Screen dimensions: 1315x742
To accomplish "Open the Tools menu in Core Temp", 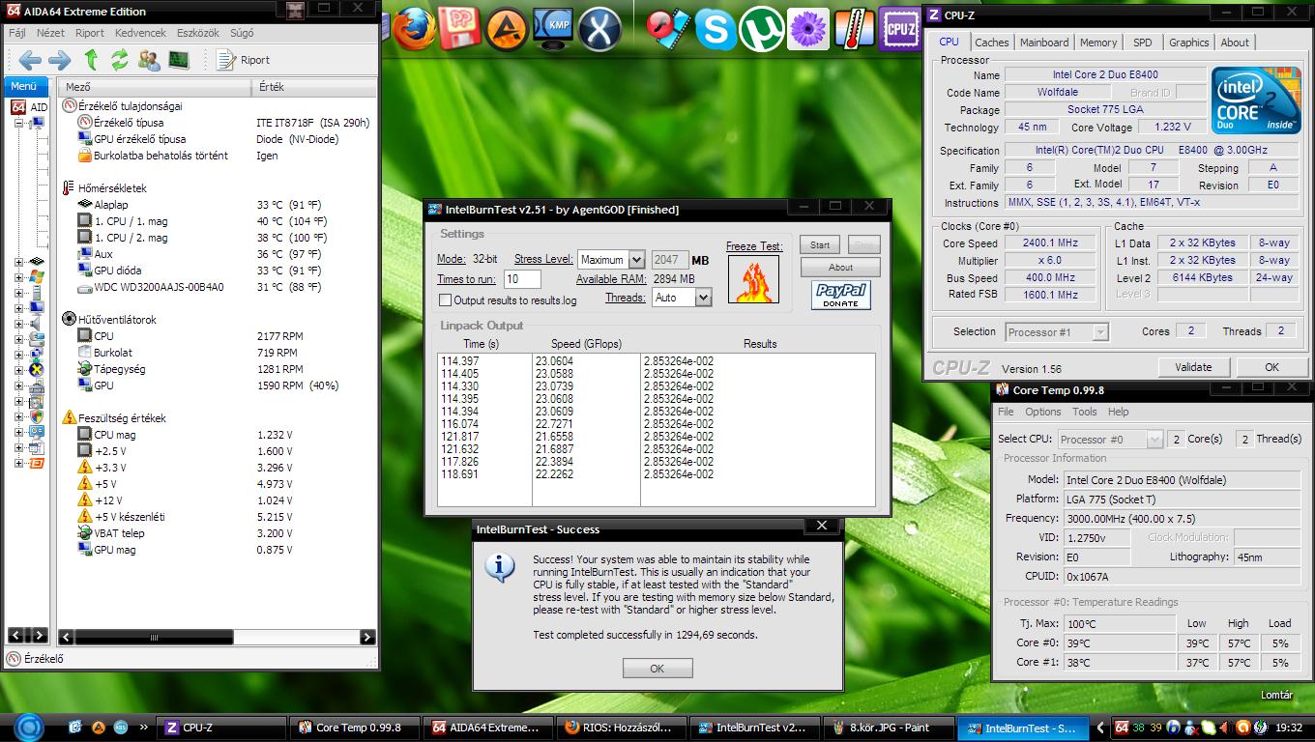I will coord(1084,412).
